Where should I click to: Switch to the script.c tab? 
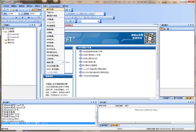tap(69, 25)
